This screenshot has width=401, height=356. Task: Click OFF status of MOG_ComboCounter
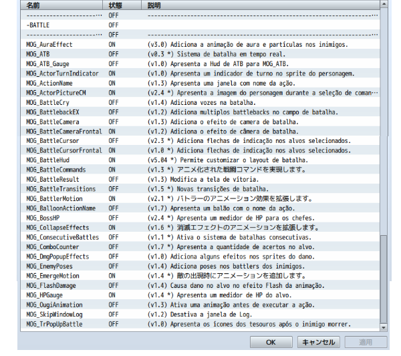[x=114, y=247]
